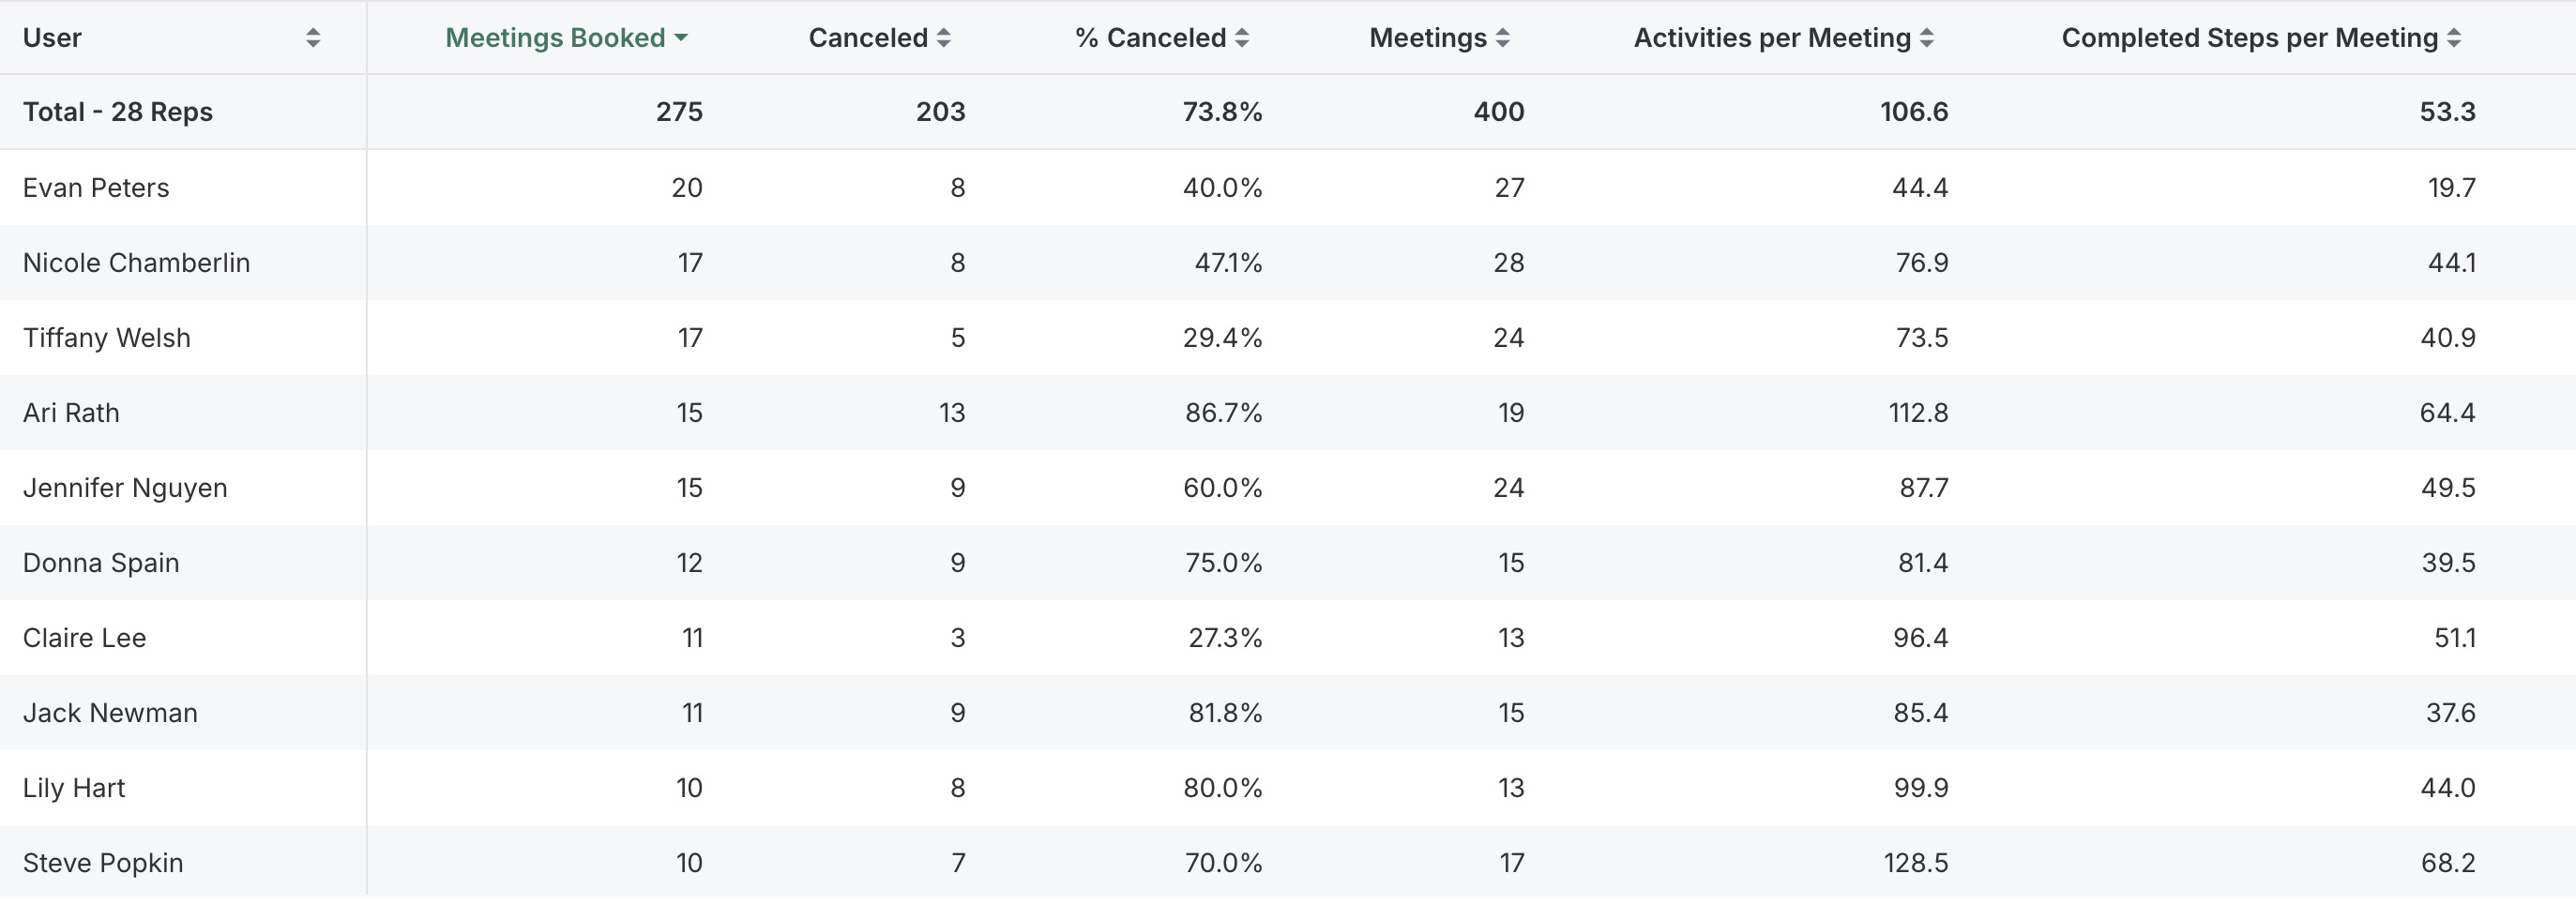Image resolution: width=2576 pixels, height=904 pixels.
Task: Expand sorting options on Activities per Meeting
Action: tap(1927, 37)
